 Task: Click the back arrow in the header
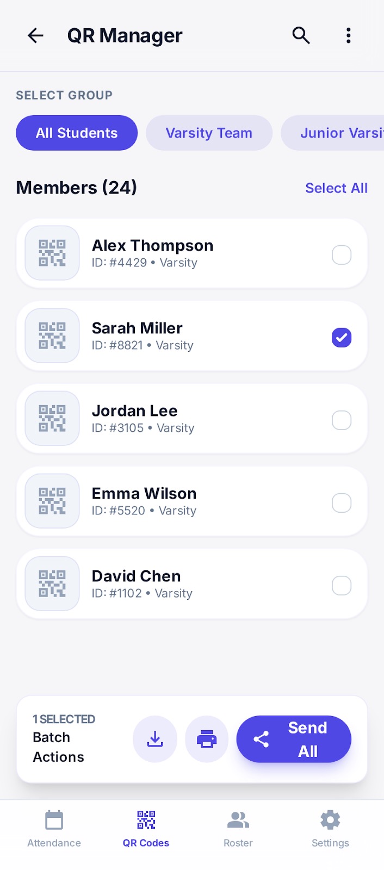point(35,35)
